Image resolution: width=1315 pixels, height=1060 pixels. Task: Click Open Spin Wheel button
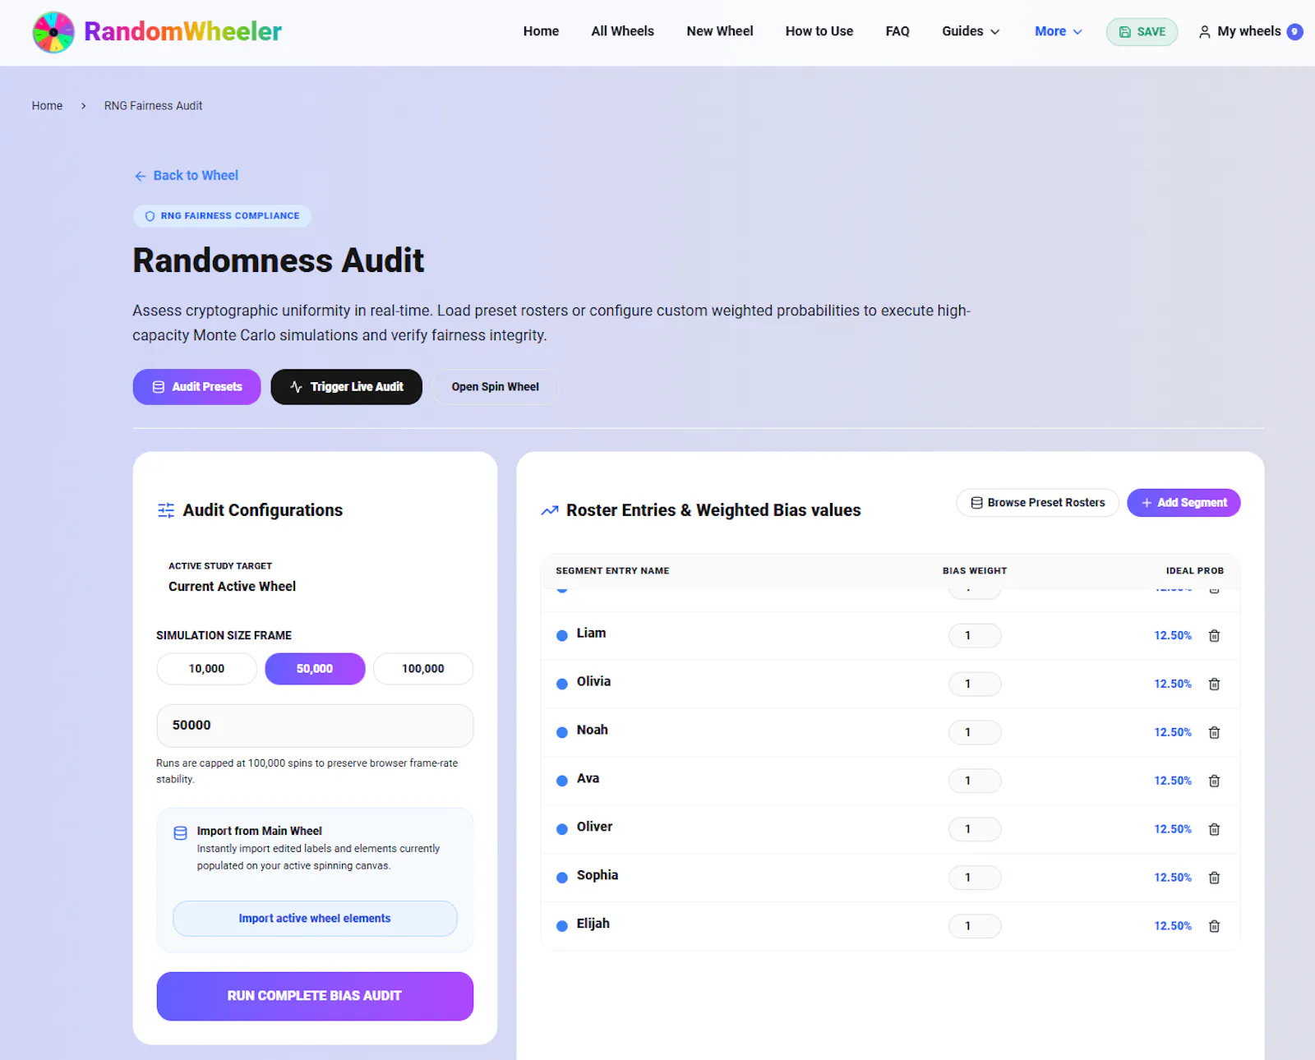(x=495, y=387)
